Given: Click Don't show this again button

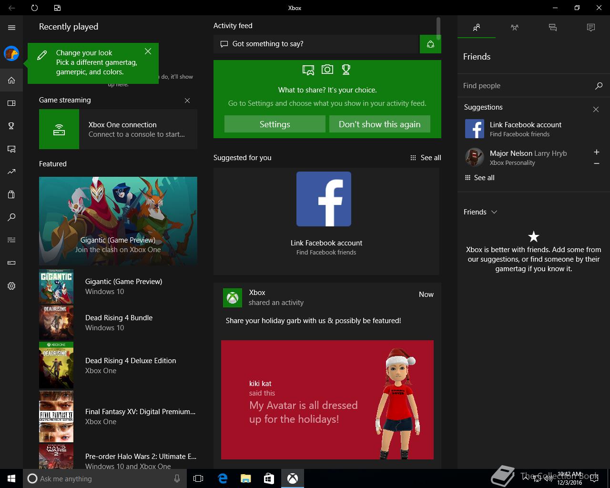Looking at the screenshot, I should (380, 124).
